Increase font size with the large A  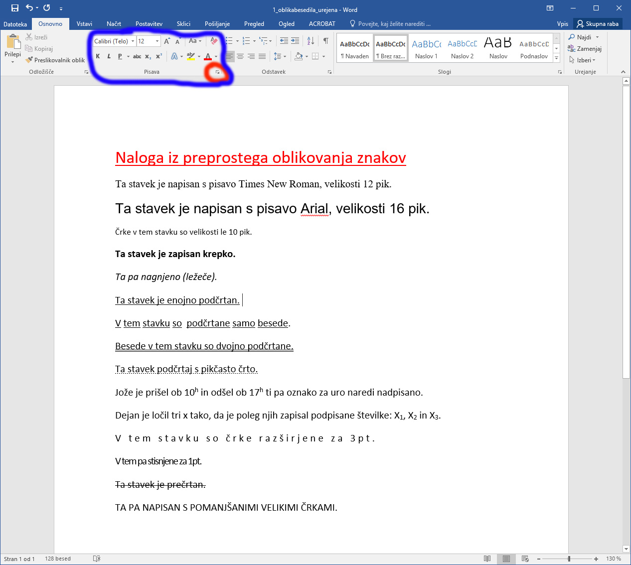pyautogui.click(x=167, y=41)
